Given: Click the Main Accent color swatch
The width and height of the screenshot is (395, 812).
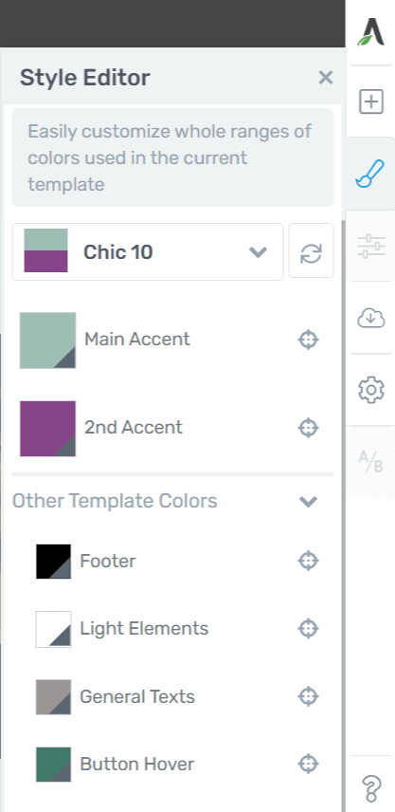Looking at the screenshot, I should 47,341.
